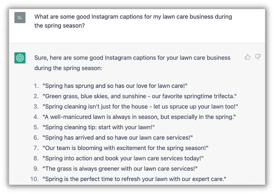Click caption 4 about a well-manicured lawn
274x194 pixels.
click(139, 117)
